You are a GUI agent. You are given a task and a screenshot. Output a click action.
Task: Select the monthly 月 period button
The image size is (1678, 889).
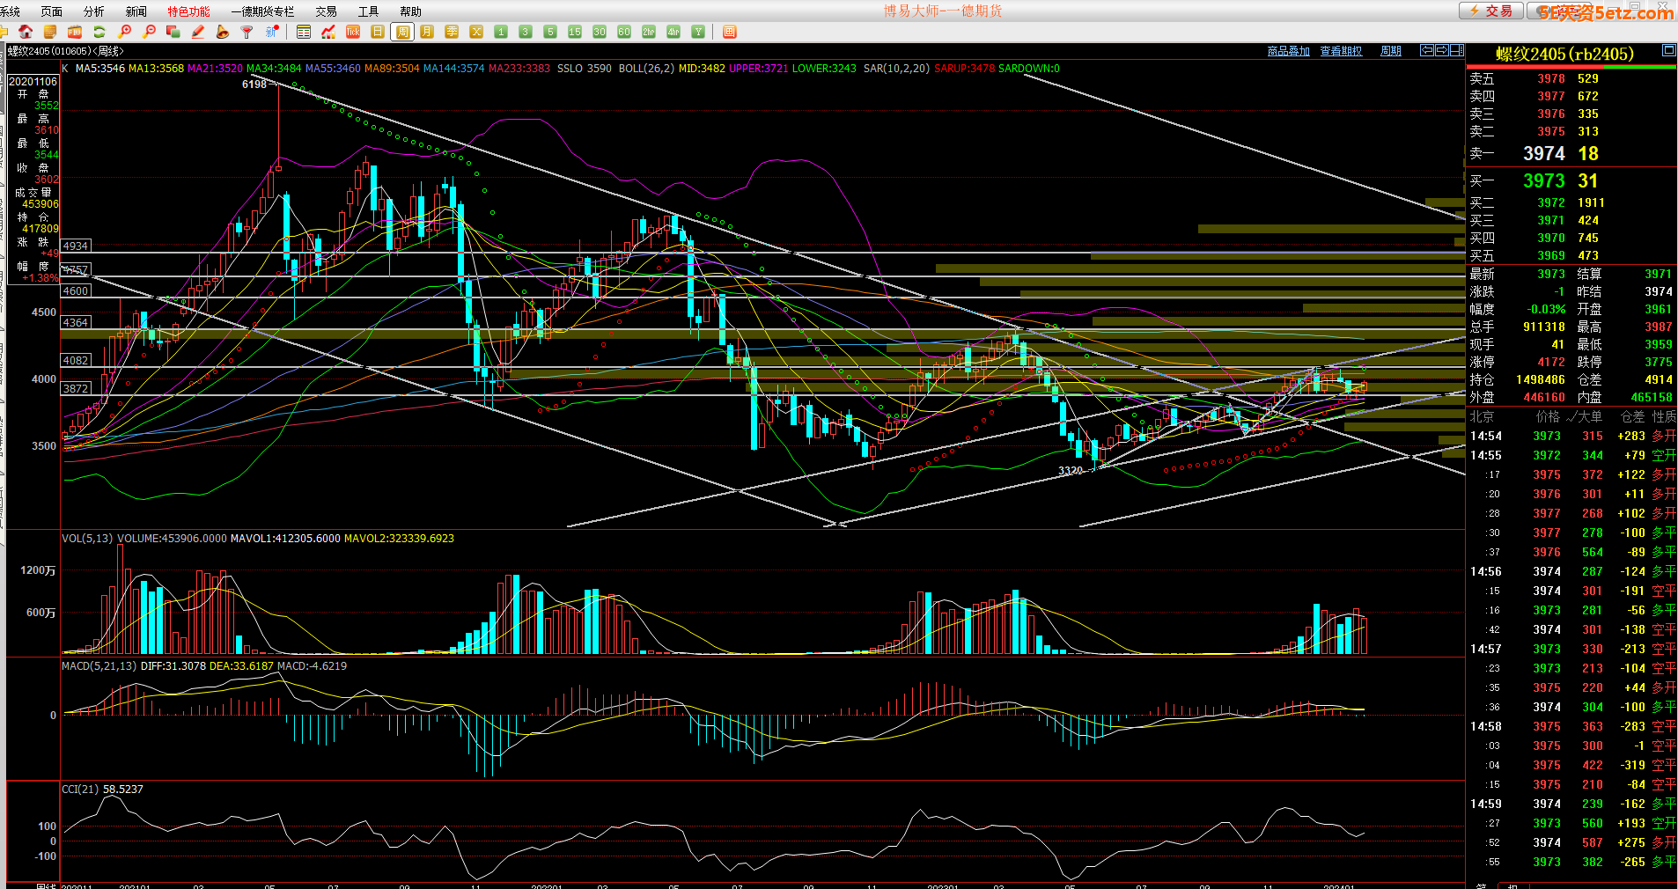427,32
